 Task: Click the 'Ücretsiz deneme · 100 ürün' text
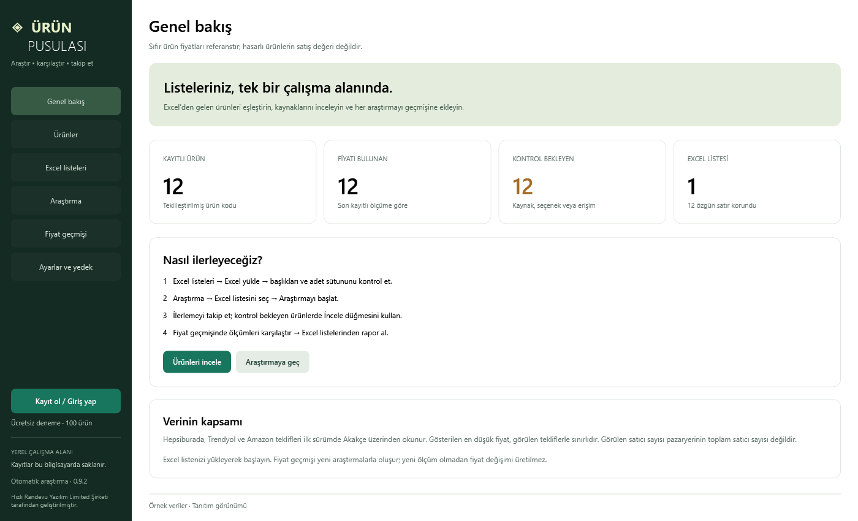pos(51,423)
